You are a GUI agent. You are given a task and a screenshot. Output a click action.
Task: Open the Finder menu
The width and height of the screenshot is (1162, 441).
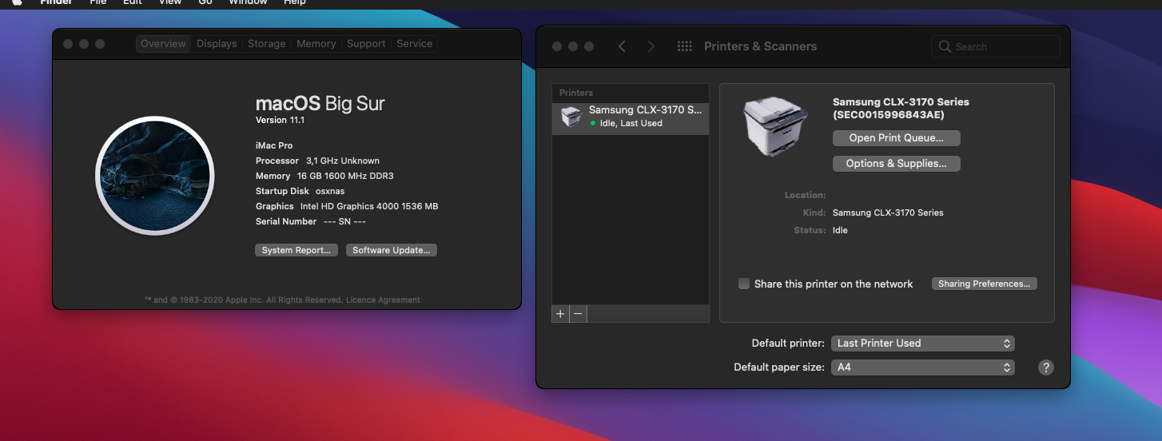(57, 2)
